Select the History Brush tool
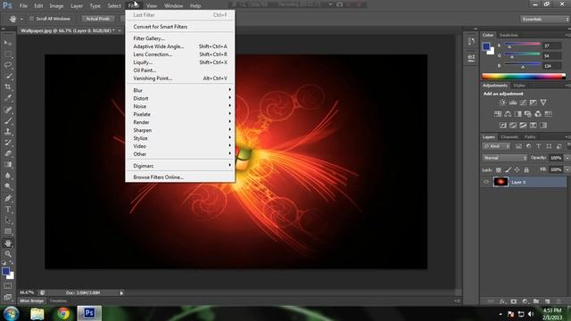The width and height of the screenshot is (571, 321). click(8, 143)
